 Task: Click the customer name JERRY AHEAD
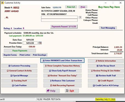coord(12,11)
